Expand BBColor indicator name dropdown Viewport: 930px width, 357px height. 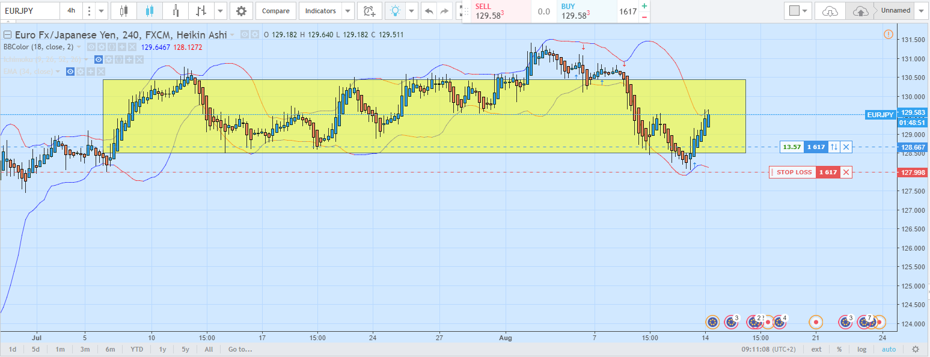coord(79,47)
